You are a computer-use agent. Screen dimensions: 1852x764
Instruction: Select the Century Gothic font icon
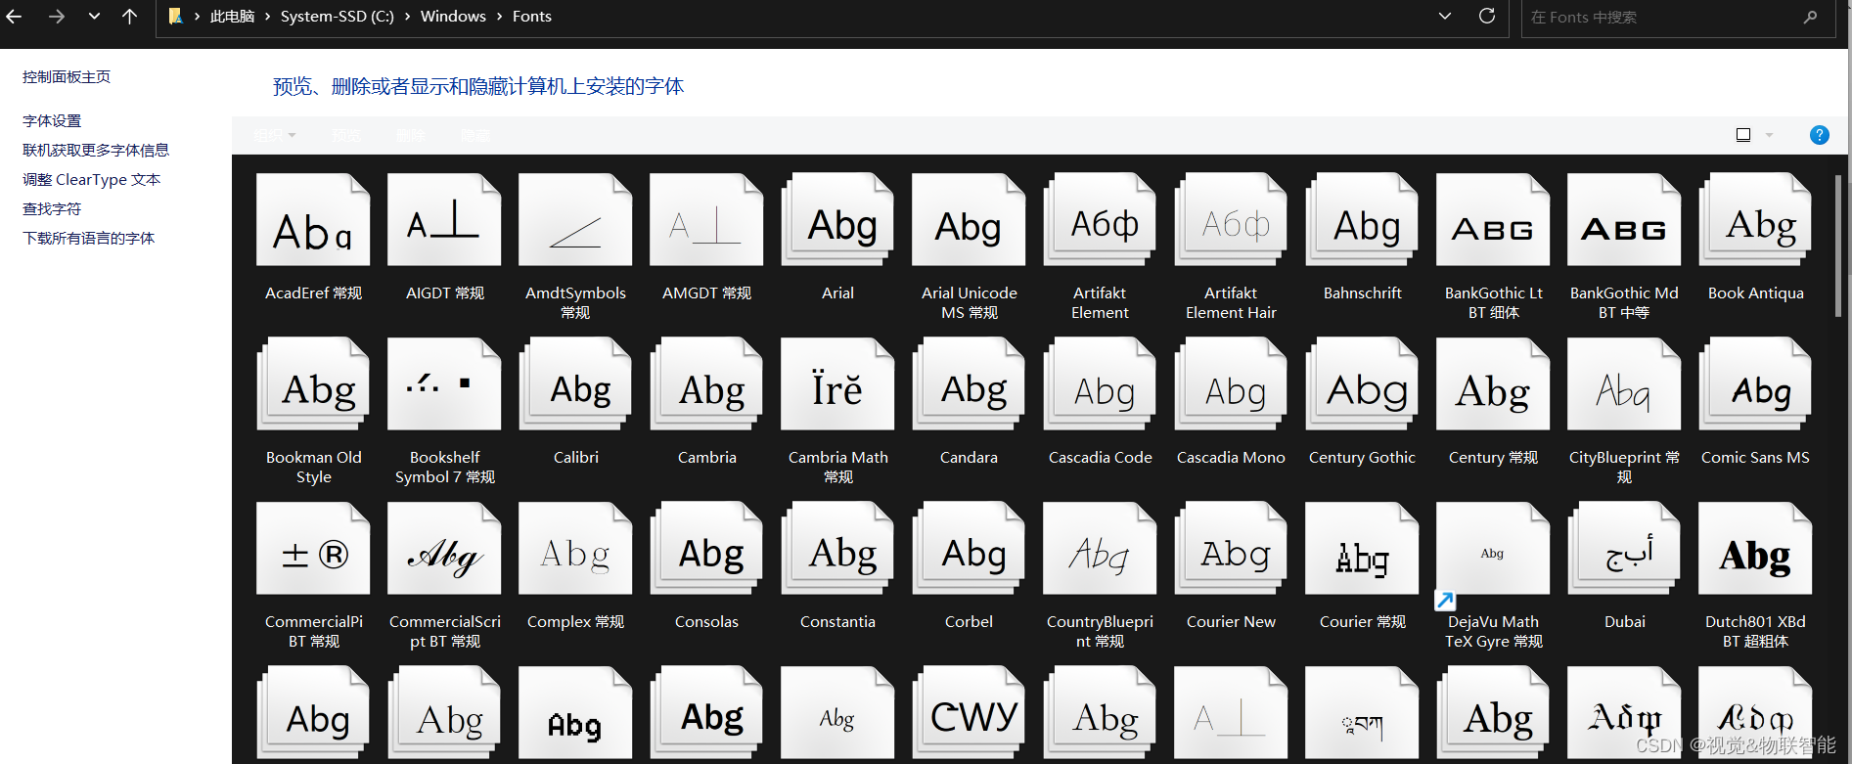[x=1362, y=384]
